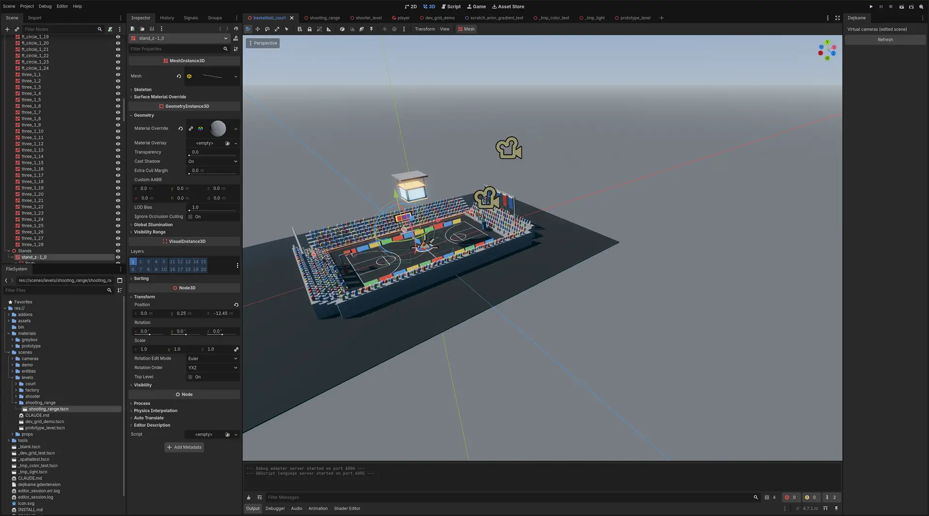Run the project with the play button

click(x=871, y=7)
